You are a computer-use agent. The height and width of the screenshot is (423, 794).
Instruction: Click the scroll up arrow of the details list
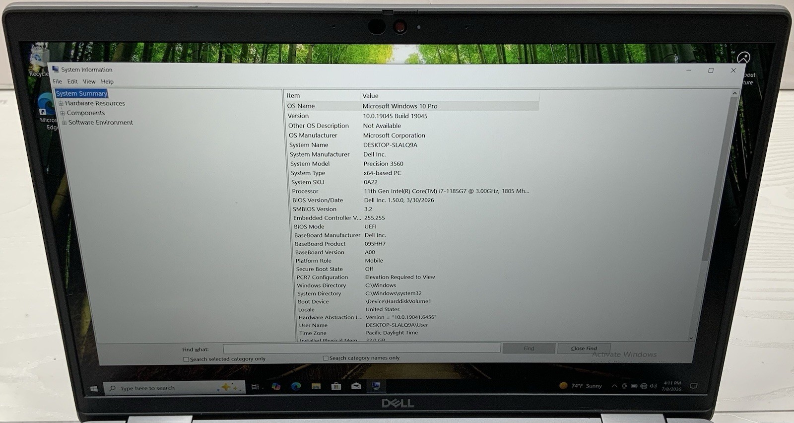coord(734,93)
